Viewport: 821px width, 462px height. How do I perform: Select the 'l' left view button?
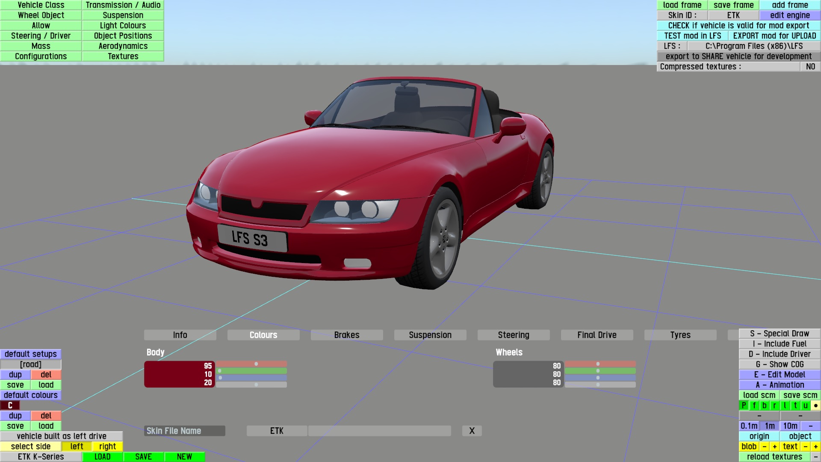pyautogui.click(x=785, y=405)
